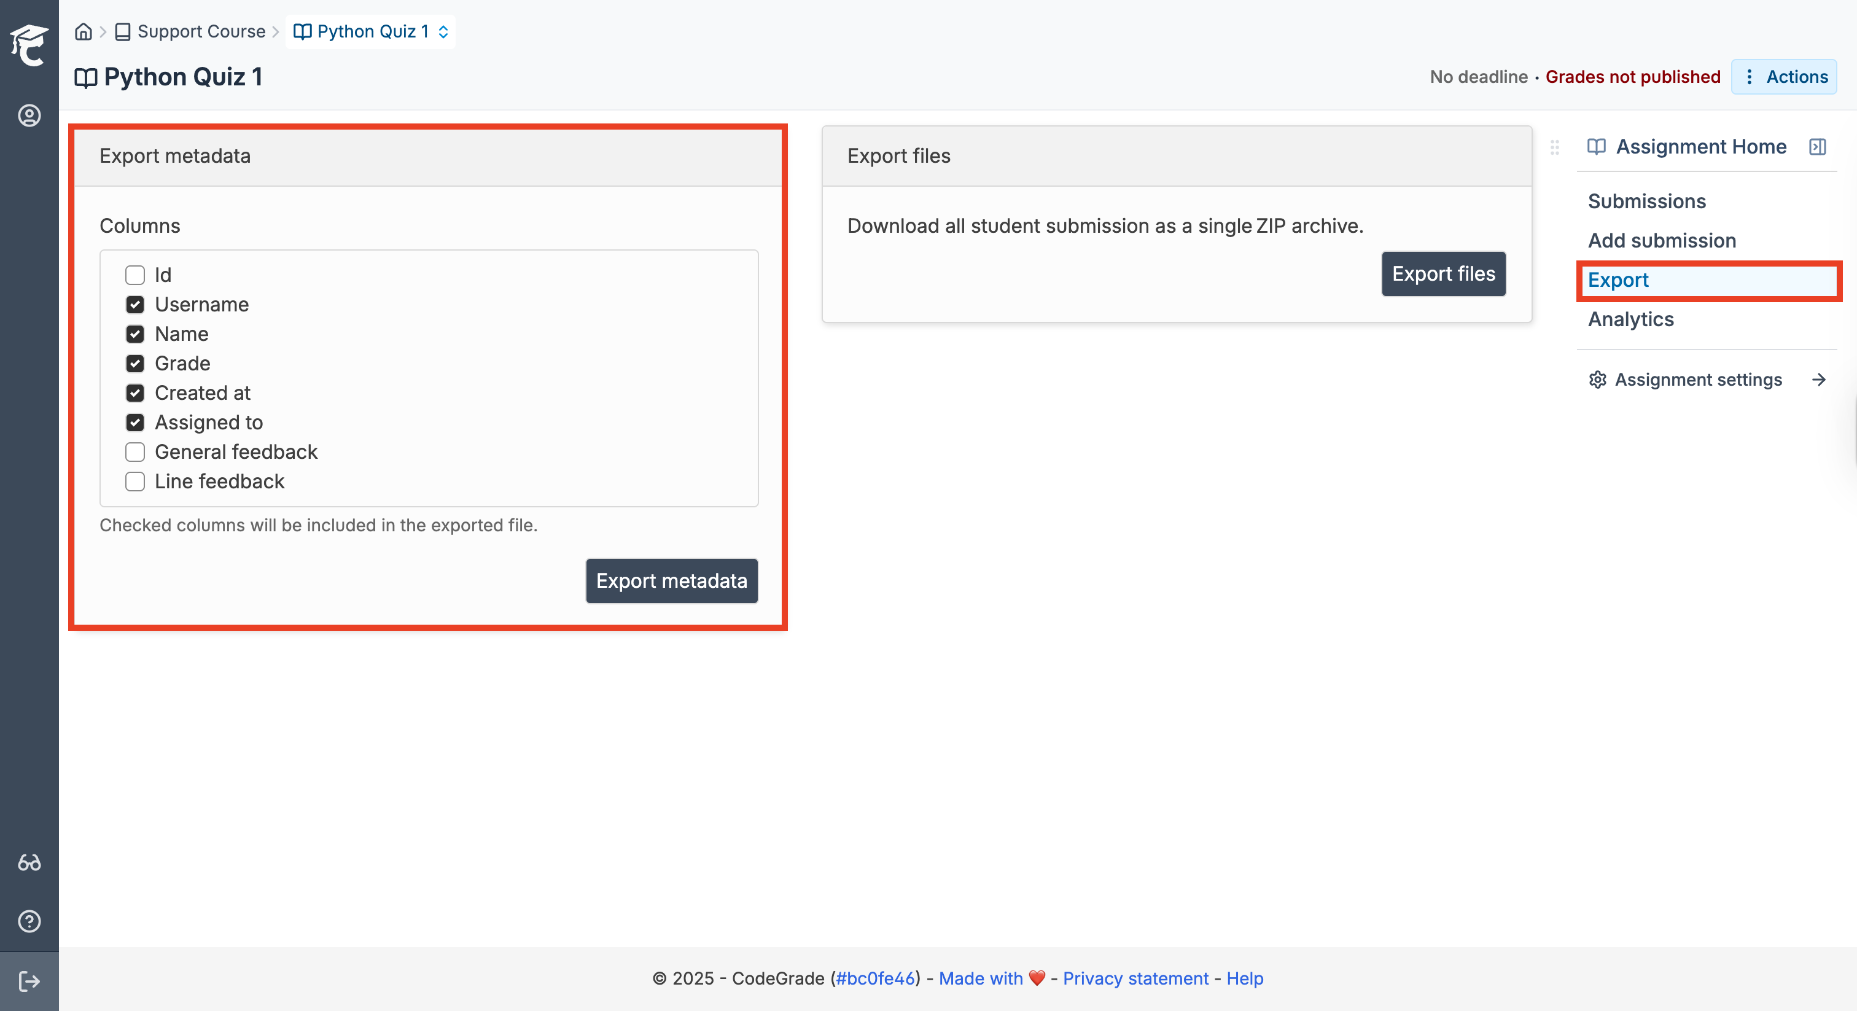
Task: Open the Python Quiz 1 breadcrumb switcher
Action: point(370,32)
